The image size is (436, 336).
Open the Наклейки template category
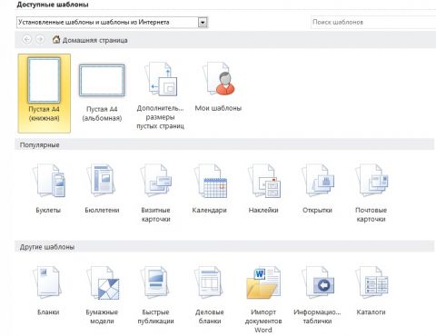[263, 188]
